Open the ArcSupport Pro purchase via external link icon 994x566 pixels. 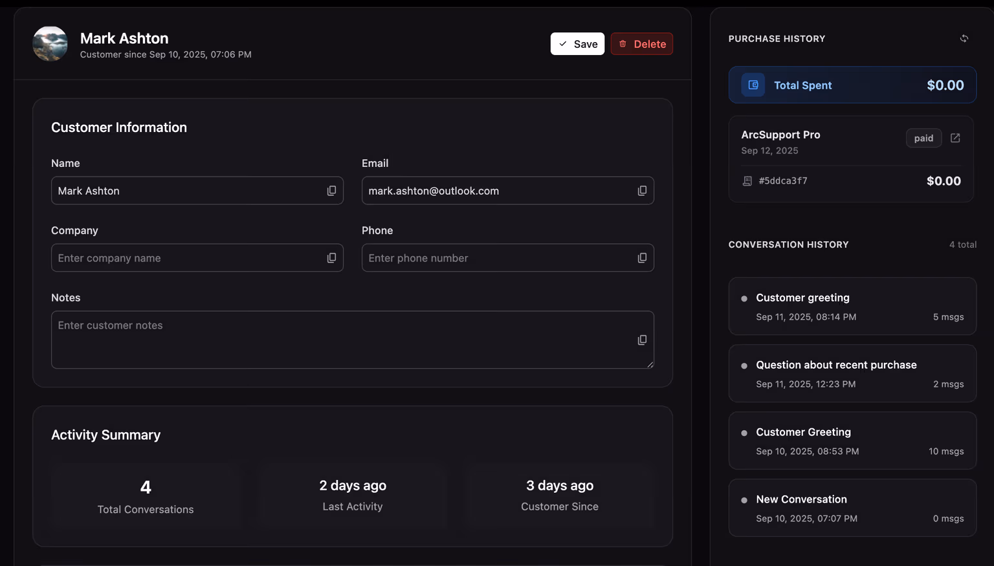(x=955, y=138)
